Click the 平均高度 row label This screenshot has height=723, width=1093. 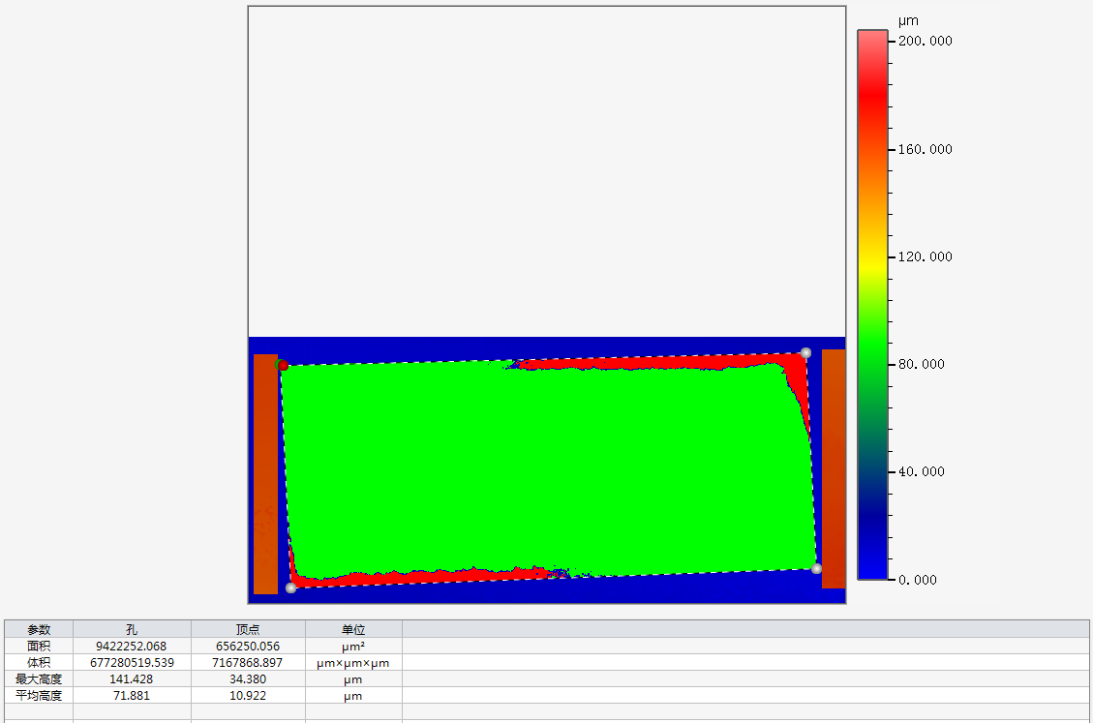[39, 696]
